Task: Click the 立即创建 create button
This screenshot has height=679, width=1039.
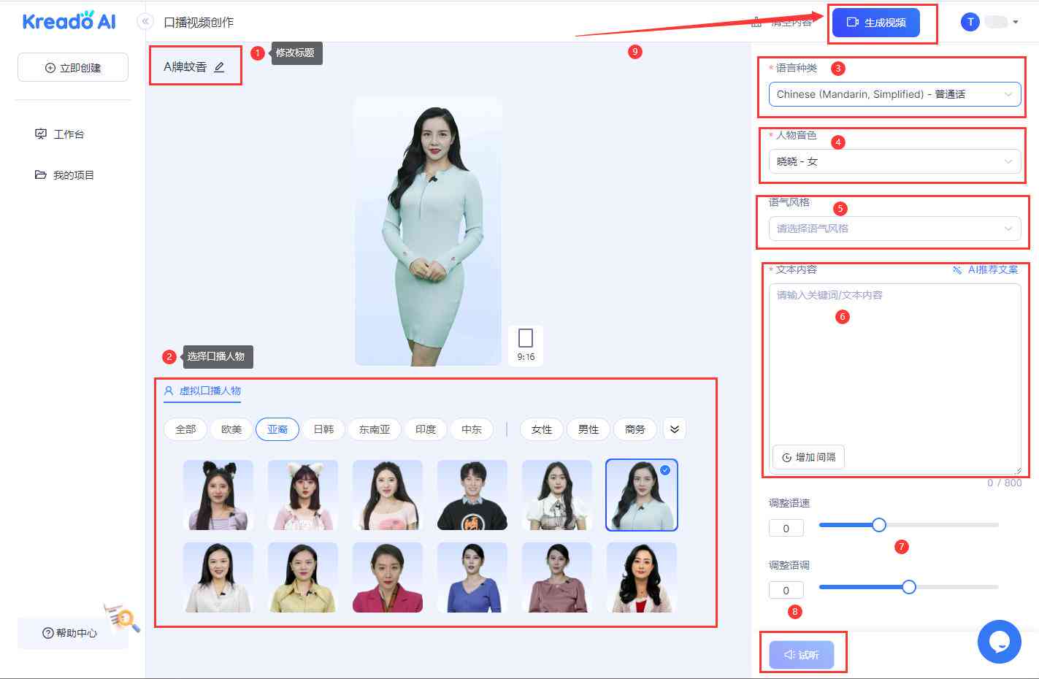Action: 73,67
